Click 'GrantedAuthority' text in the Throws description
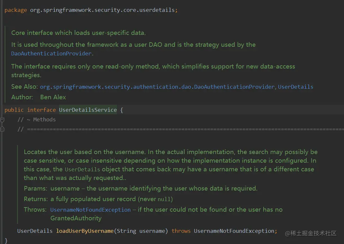The image size is (344, 244). pyautogui.click(x=76, y=218)
